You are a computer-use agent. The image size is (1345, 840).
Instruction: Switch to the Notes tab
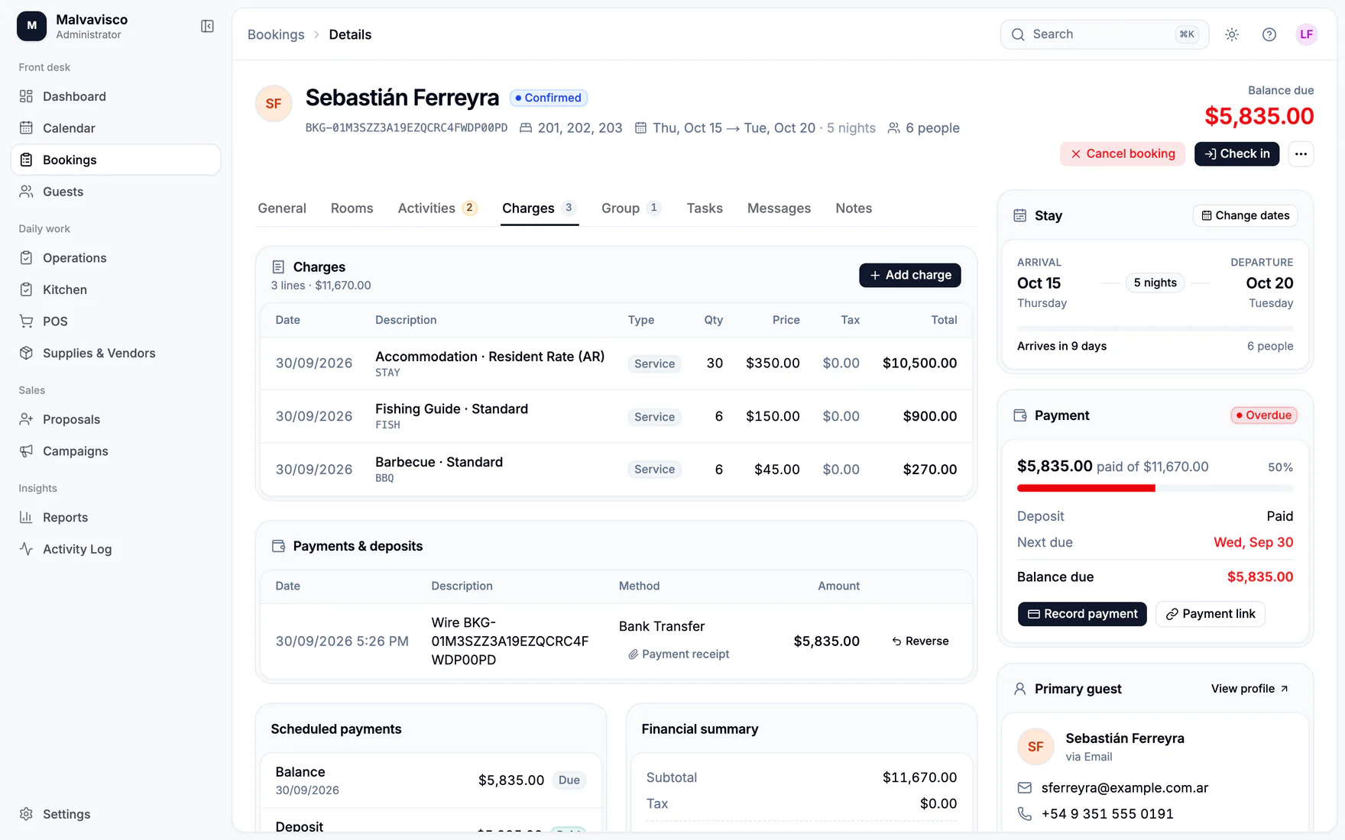854,208
